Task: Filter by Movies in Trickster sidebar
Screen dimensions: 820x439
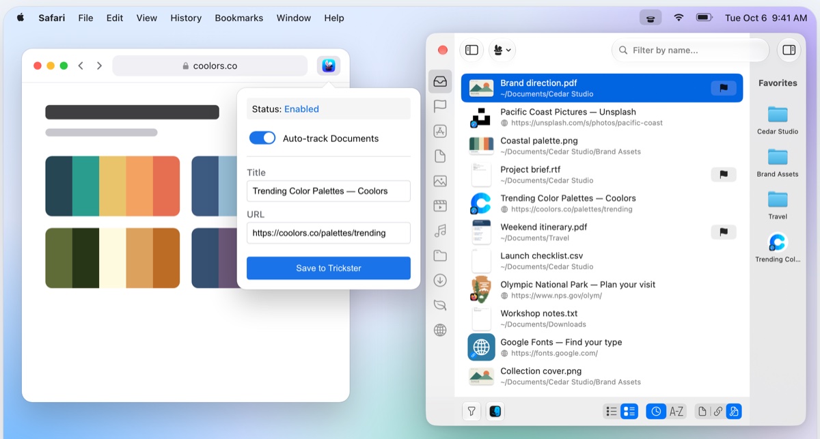Action: [x=440, y=206]
